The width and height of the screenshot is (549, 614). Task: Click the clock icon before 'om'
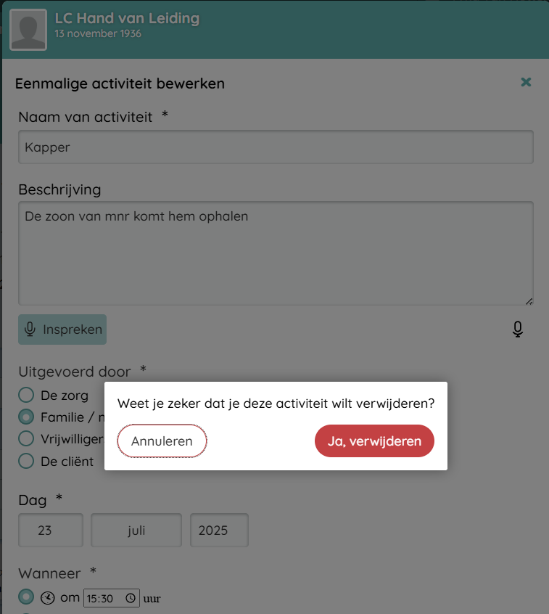pyautogui.click(x=47, y=598)
